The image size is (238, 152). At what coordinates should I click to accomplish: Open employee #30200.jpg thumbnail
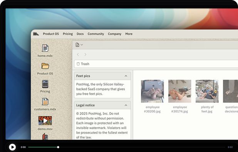pos(153,91)
